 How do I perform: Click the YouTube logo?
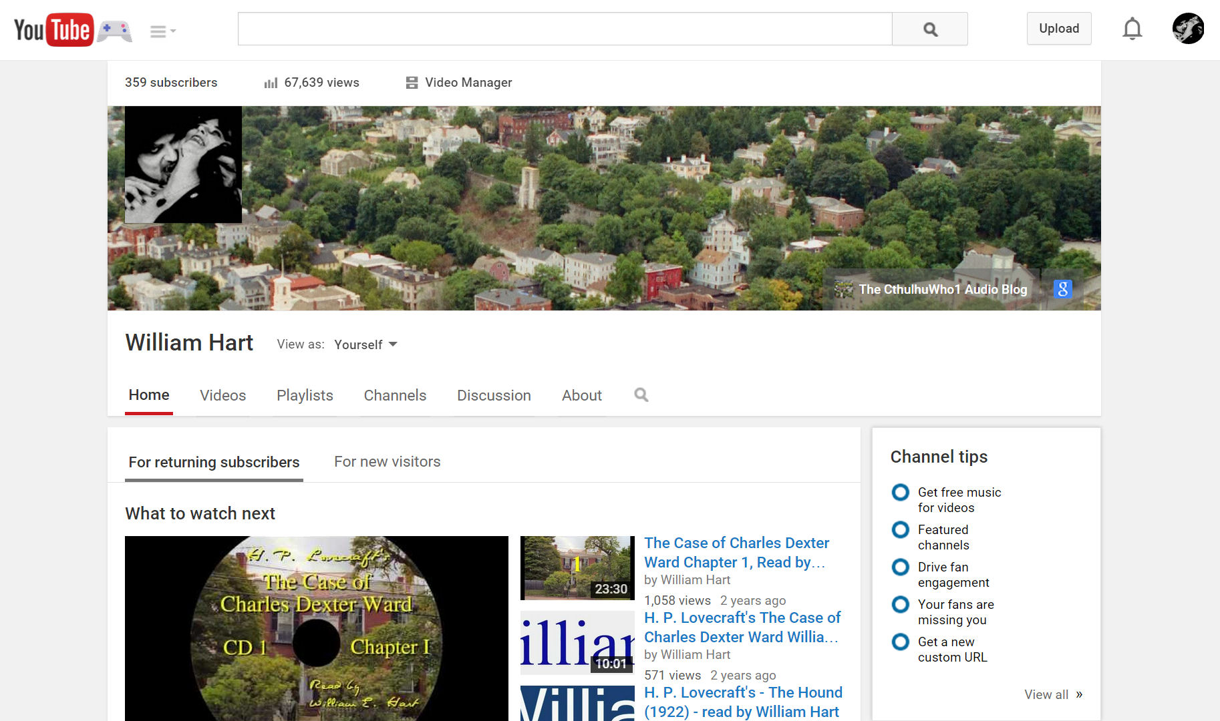(x=53, y=30)
